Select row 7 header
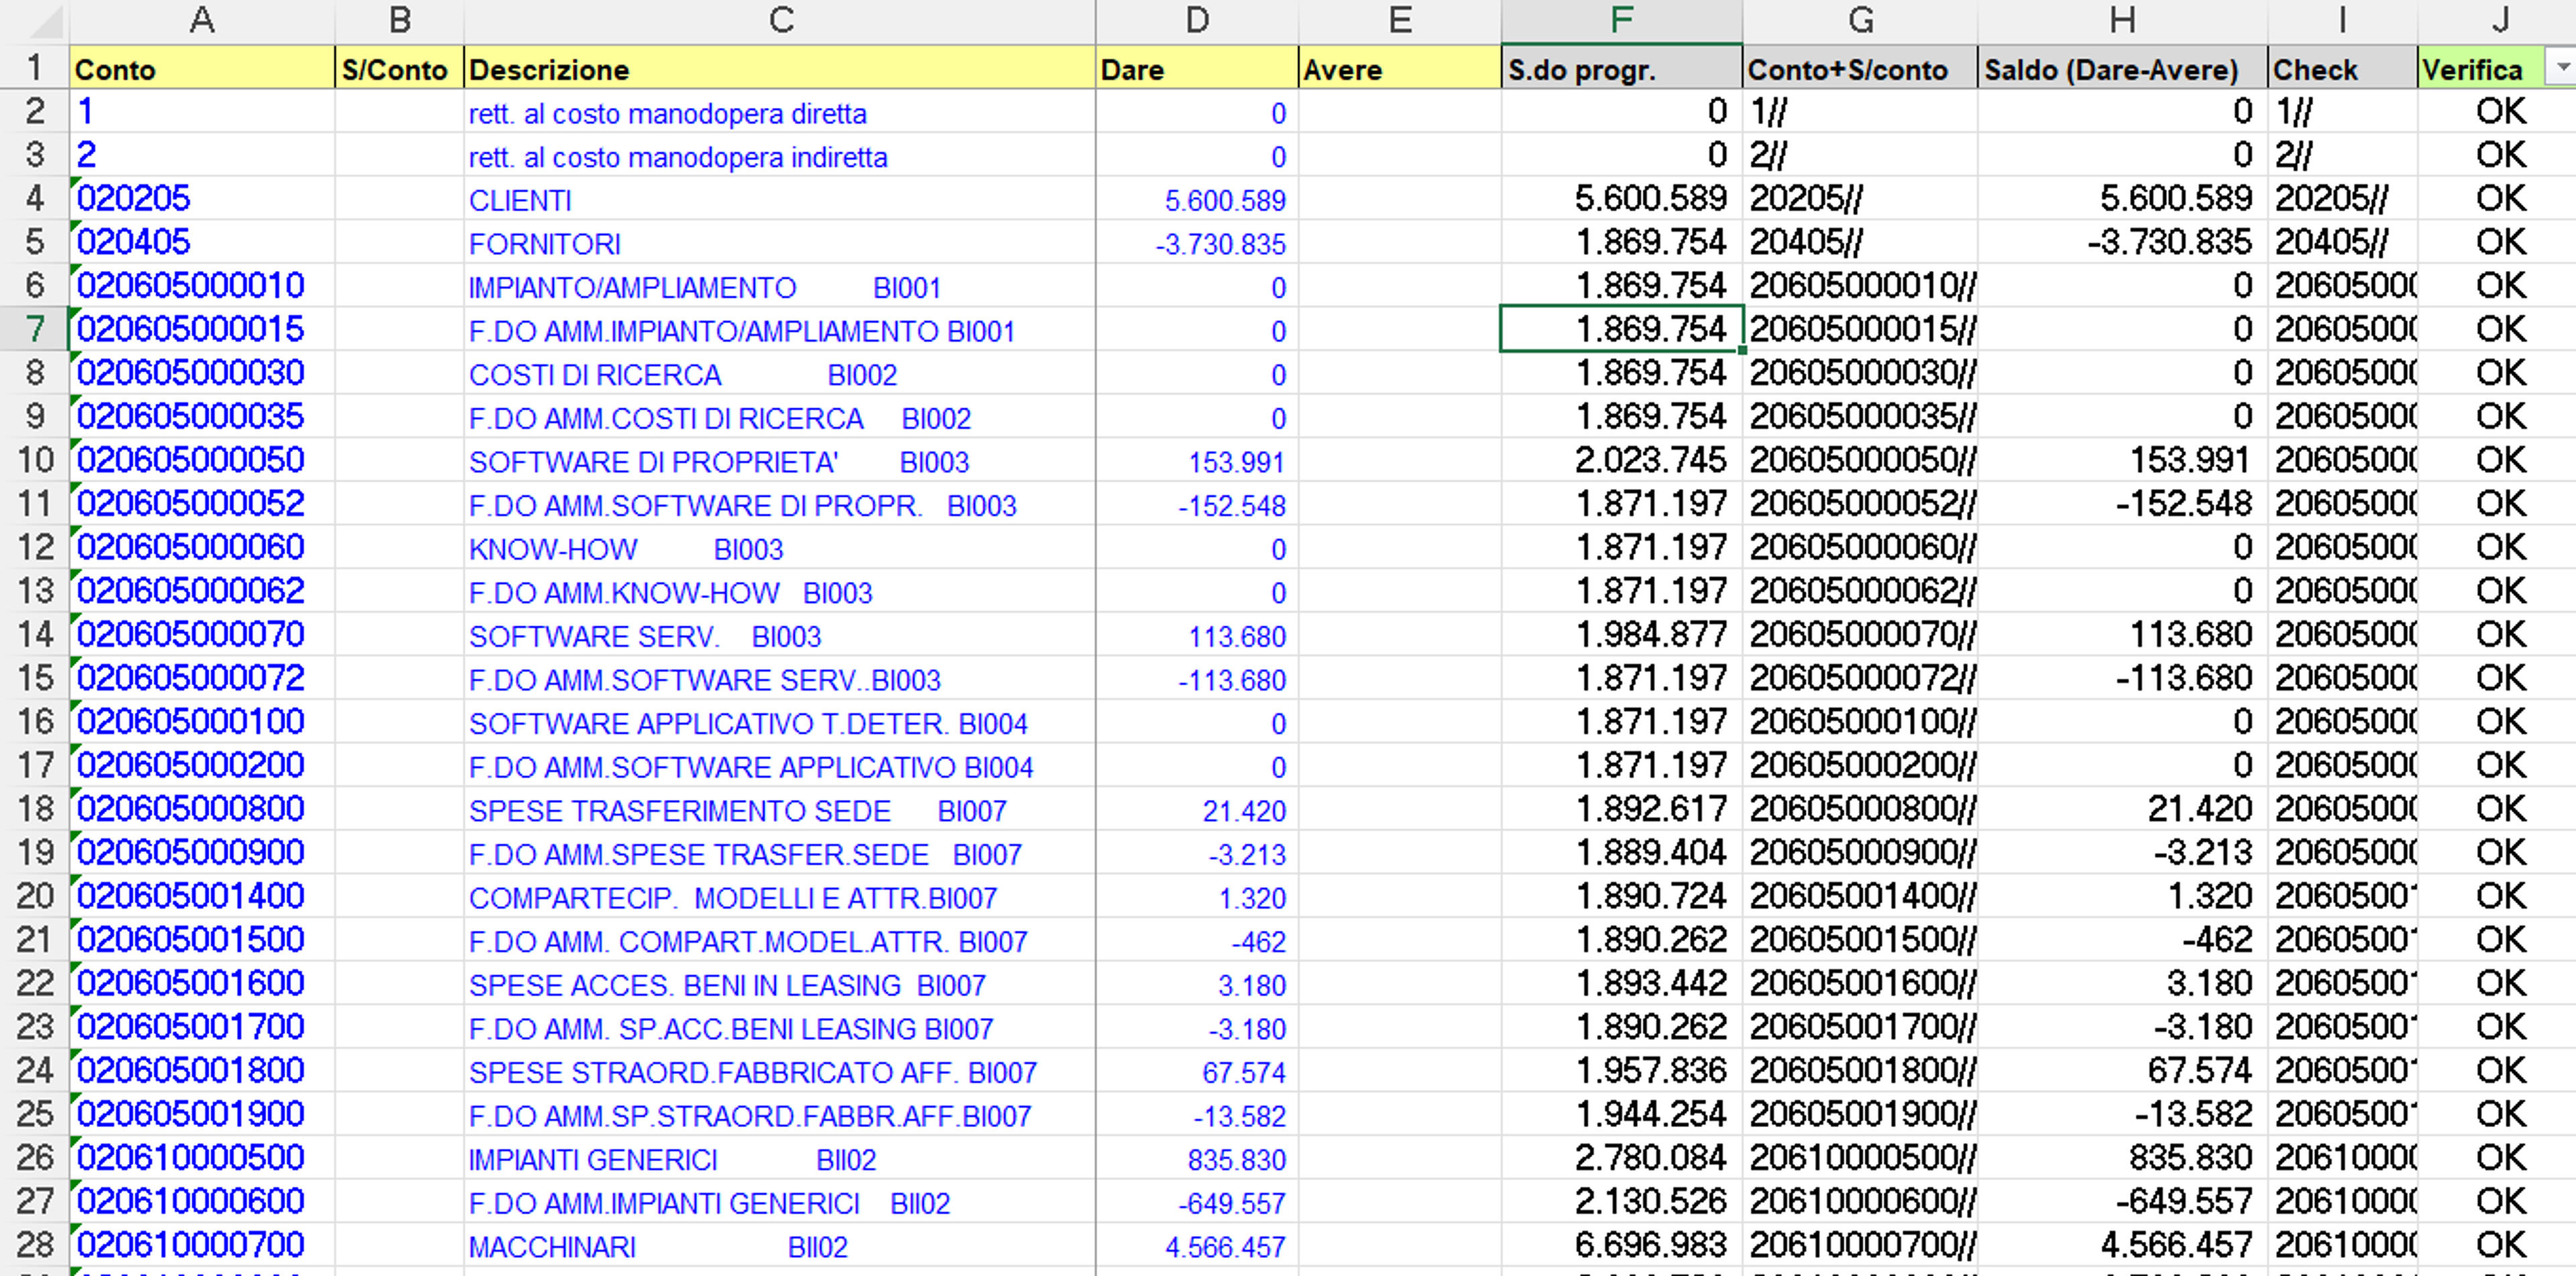This screenshot has height=1276, width=2576. click(x=34, y=329)
